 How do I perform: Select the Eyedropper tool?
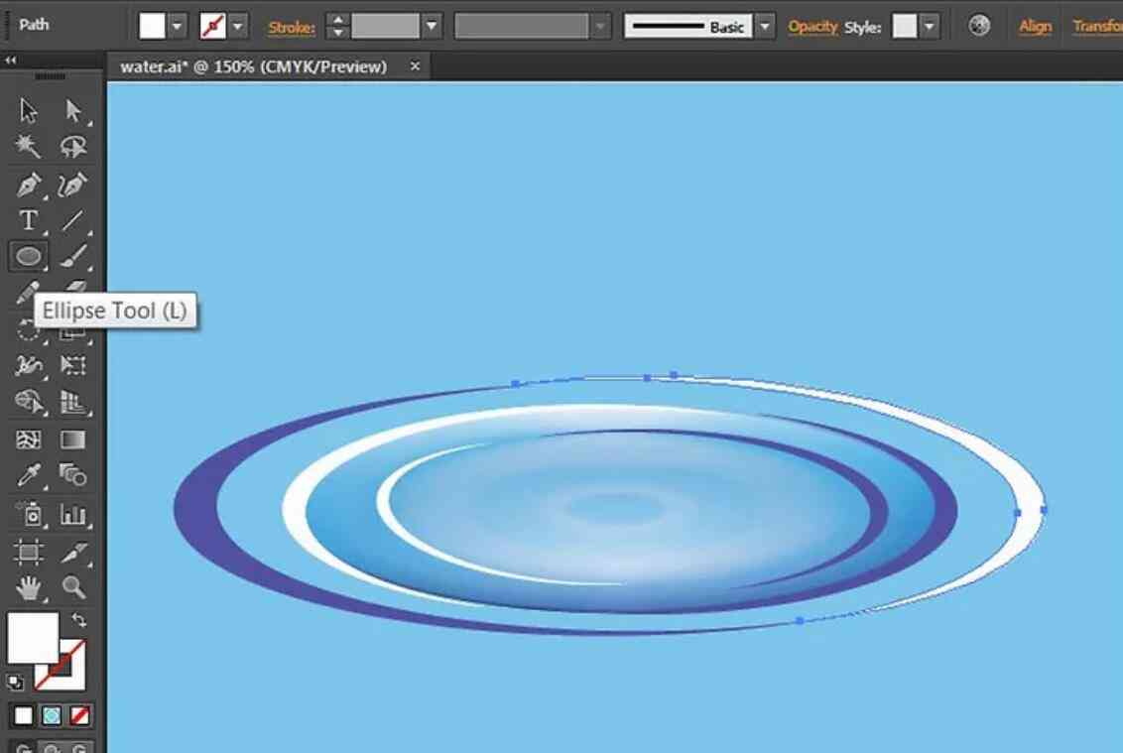click(x=29, y=475)
